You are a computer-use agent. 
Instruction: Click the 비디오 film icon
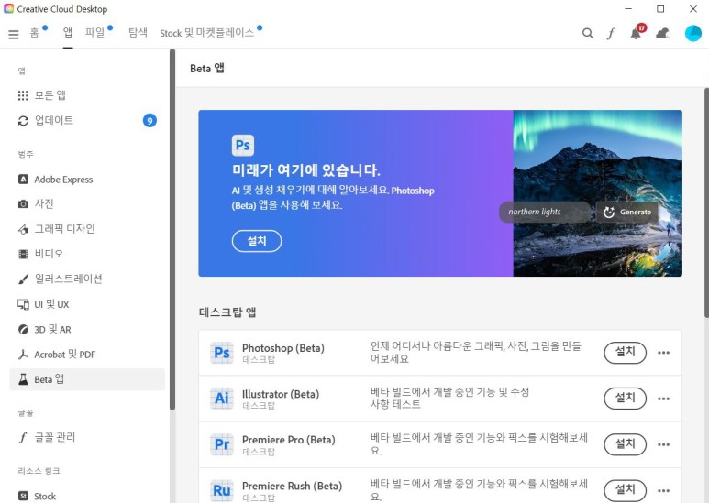click(23, 254)
